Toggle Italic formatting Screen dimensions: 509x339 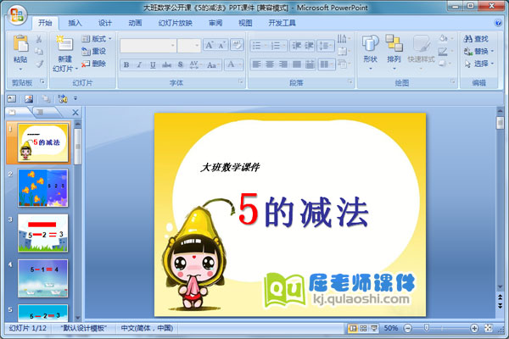coord(139,65)
